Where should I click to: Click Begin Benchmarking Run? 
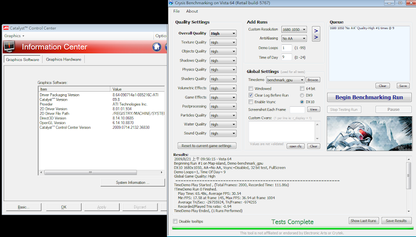tap(369, 97)
